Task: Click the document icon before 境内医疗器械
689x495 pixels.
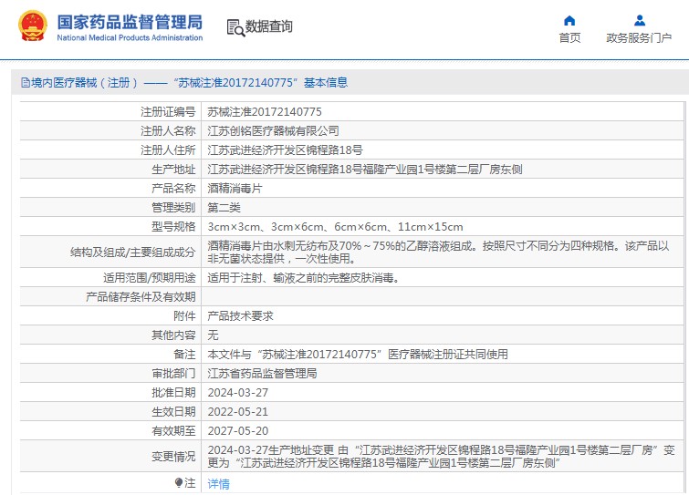Action: pos(25,82)
